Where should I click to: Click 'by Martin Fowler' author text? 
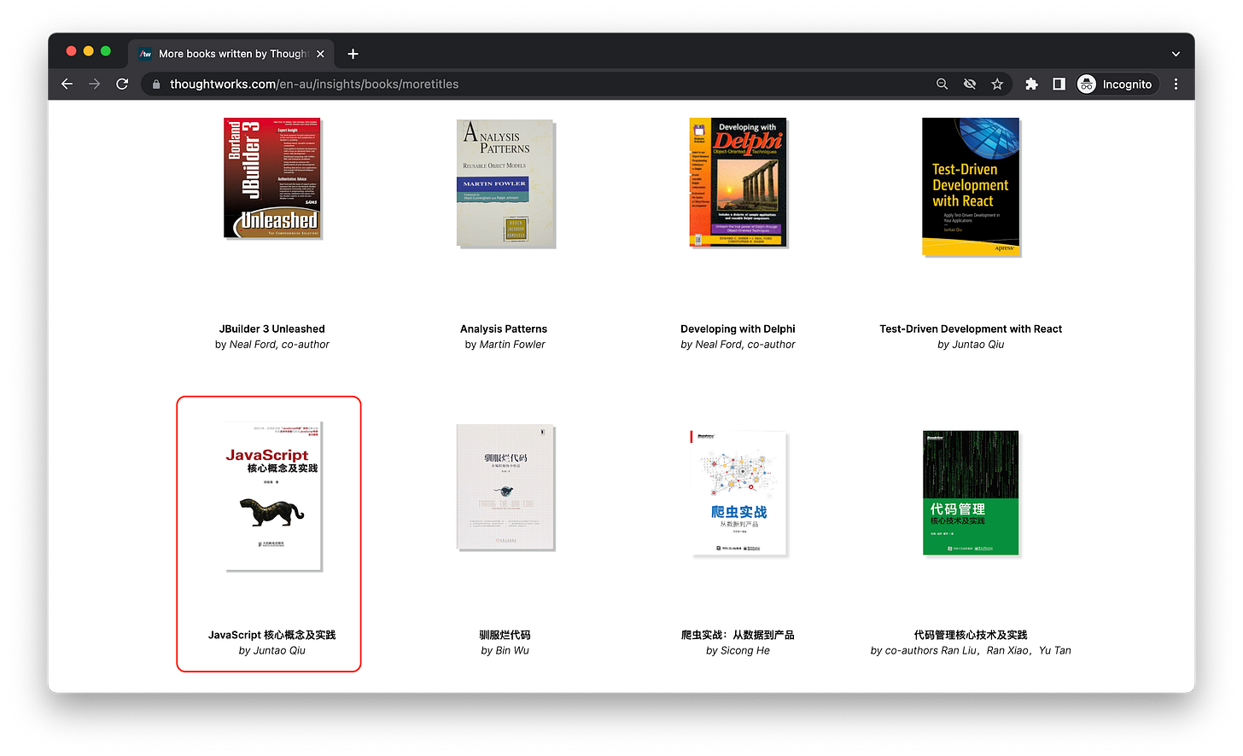505,345
